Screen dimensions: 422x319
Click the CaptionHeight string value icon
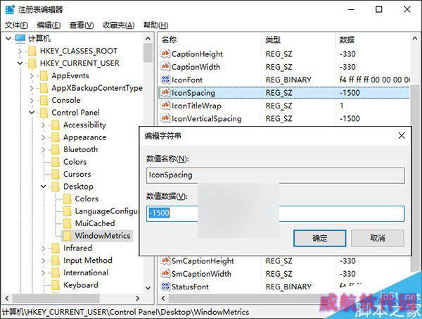(165, 54)
